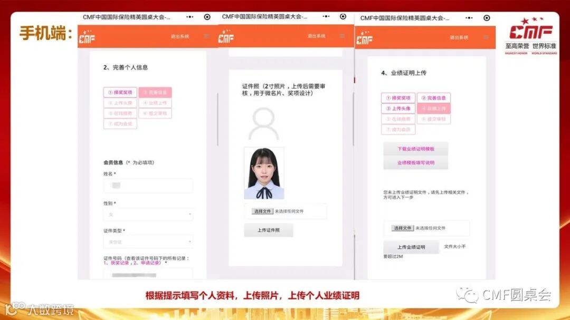
Task: Click 下载业绩证明模板 button
Action: pyautogui.click(x=416, y=149)
